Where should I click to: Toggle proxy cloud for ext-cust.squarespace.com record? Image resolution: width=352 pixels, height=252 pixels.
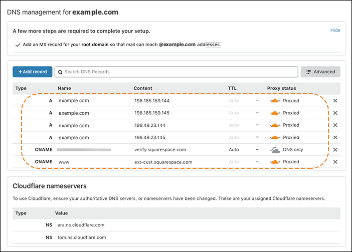[x=275, y=162]
